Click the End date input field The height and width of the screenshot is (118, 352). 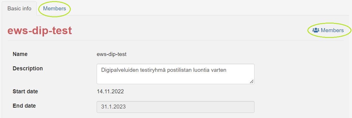(175, 107)
